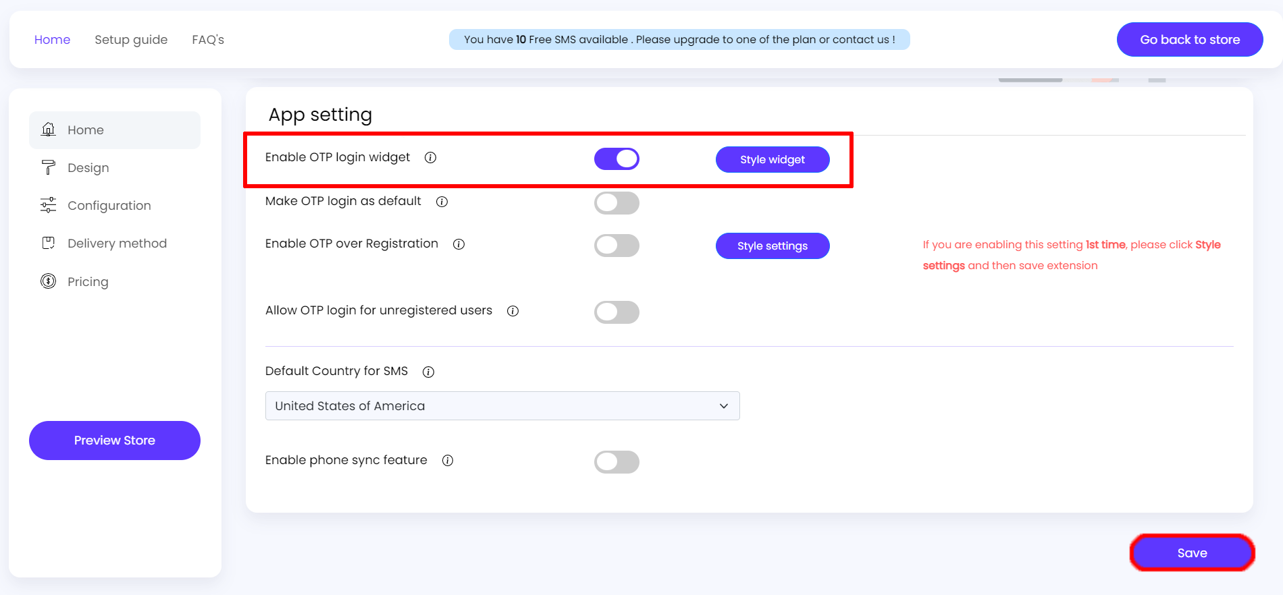This screenshot has width=1283, height=595.
Task: Enable the OTP over Registration switch
Action: [x=617, y=246]
